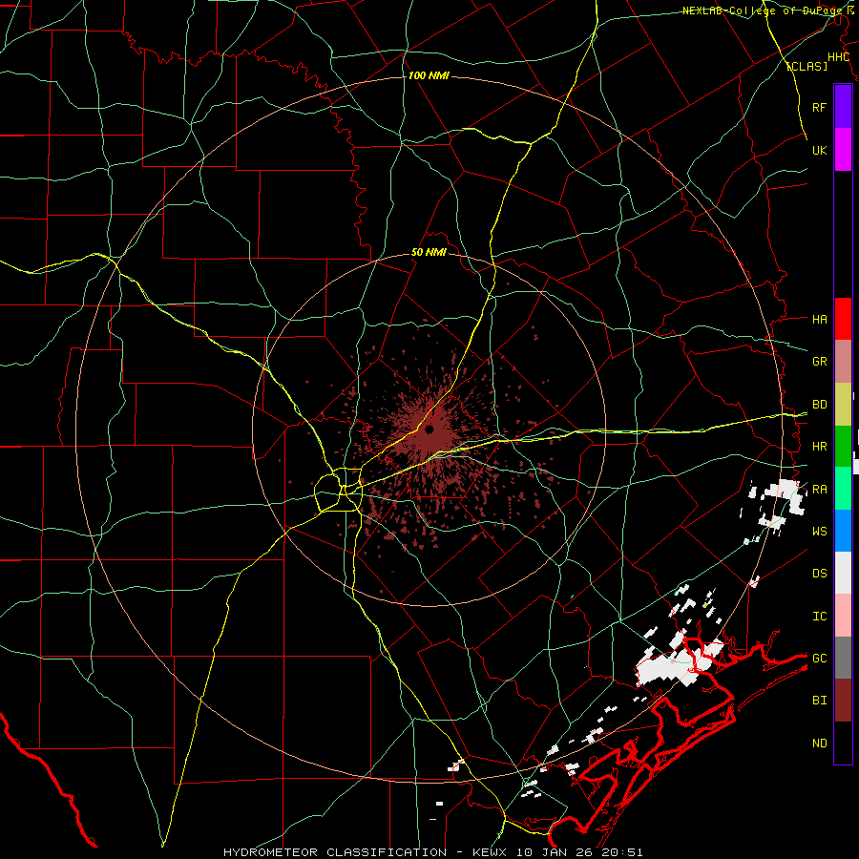The height and width of the screenshot is (859, 859).
Task: Click the "20:51" time stamp
Action: pos(624,852)
